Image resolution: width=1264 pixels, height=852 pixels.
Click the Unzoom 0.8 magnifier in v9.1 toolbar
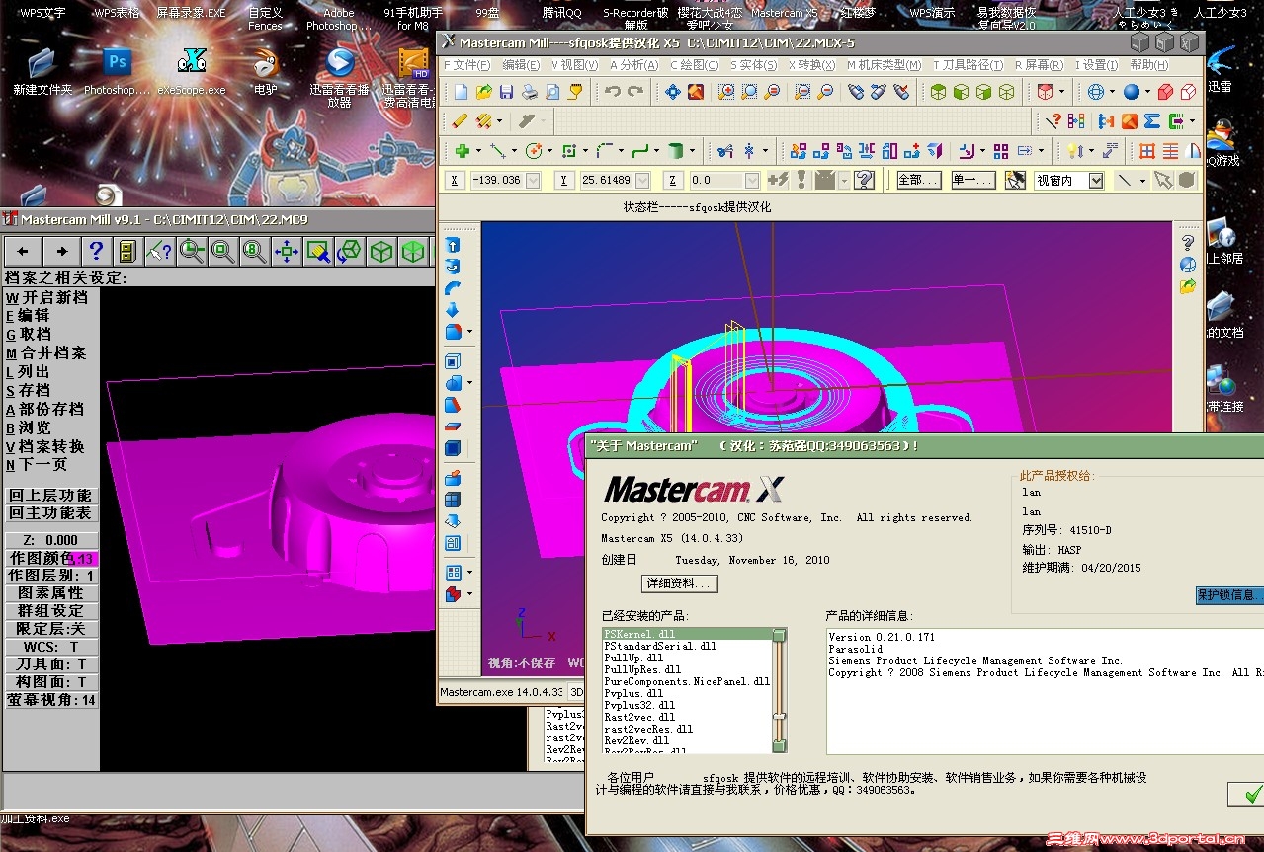click(254, 251)
